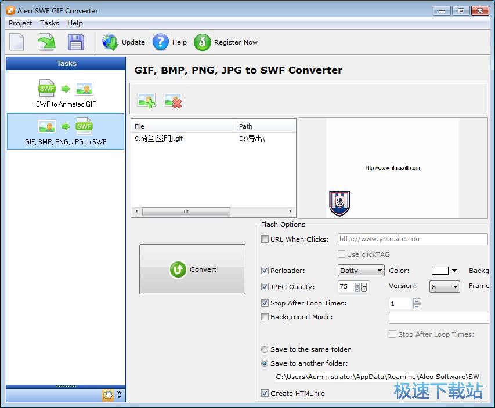This screenshot has height=408, width=495.
Task: Remove image file with red X icon
Action: tap(173, 100)
